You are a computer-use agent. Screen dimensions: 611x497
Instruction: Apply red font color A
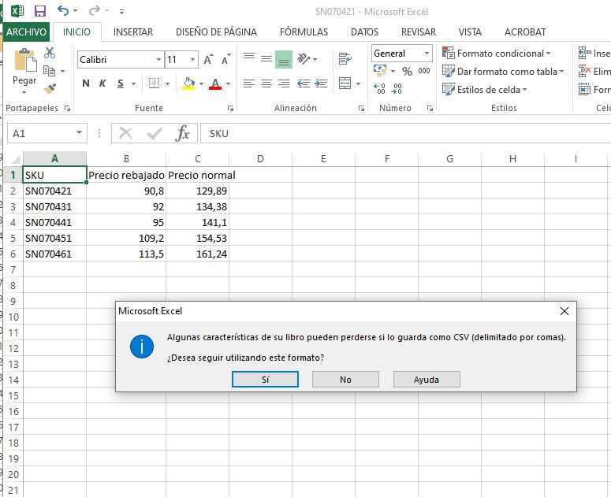point(215,83)
